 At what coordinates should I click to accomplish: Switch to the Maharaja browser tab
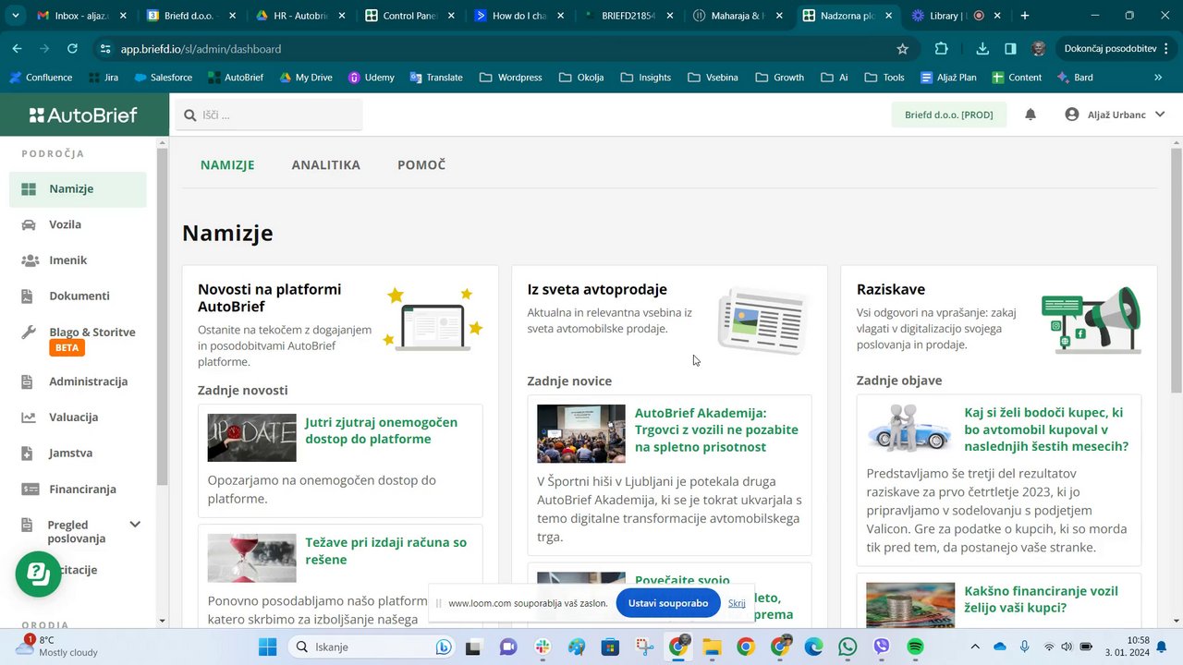736,16
